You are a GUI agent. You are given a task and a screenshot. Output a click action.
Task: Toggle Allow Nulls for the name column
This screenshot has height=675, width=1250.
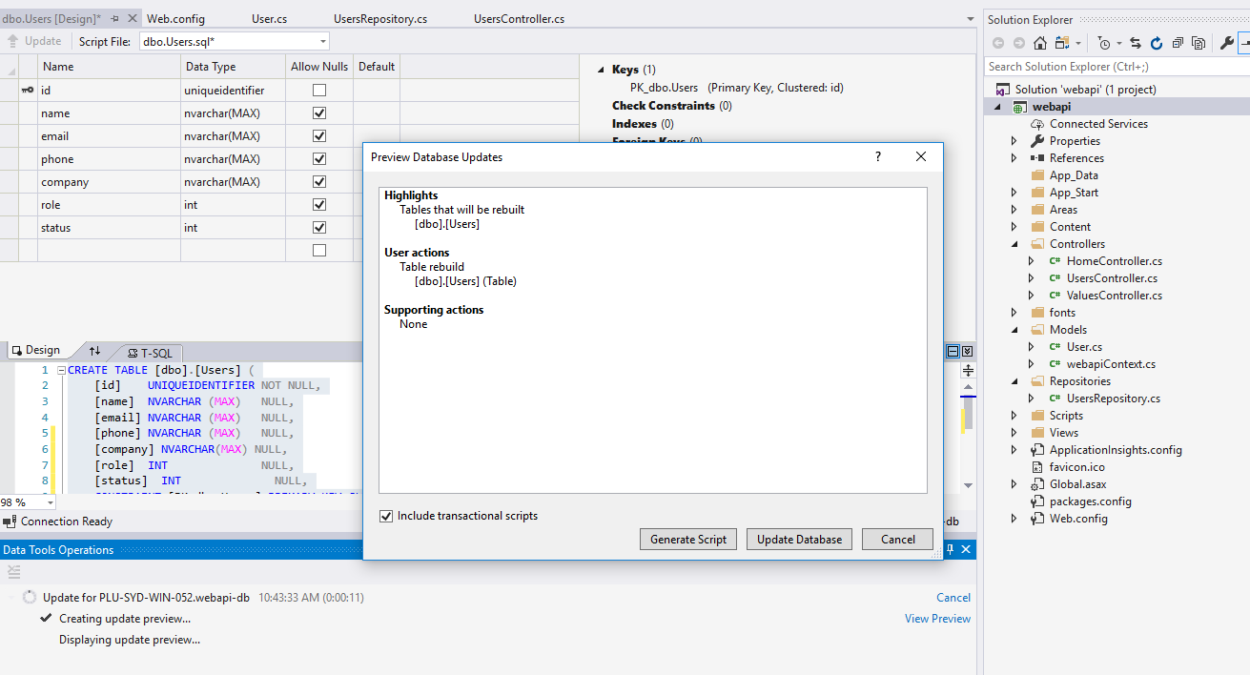(319, 113)
